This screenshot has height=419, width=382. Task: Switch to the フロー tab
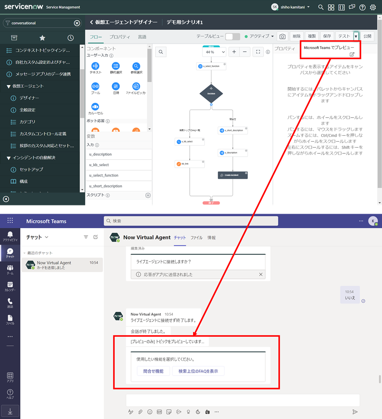tap(96, 37)
